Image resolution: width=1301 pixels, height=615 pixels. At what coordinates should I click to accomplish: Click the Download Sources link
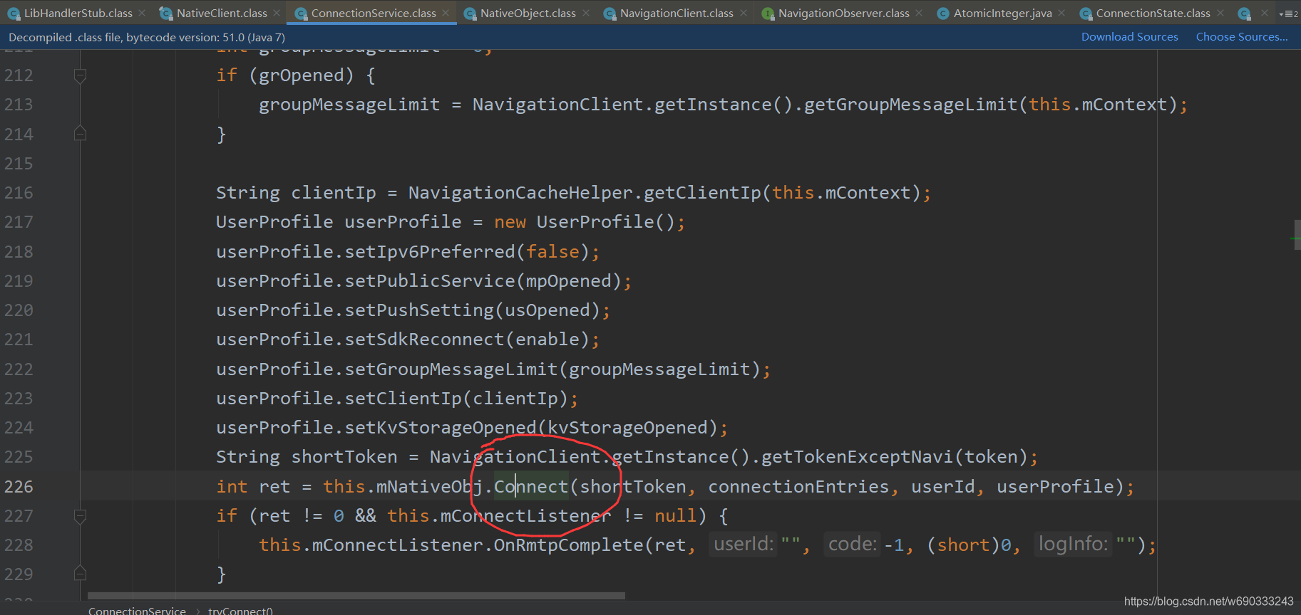tap(1129, 37)
